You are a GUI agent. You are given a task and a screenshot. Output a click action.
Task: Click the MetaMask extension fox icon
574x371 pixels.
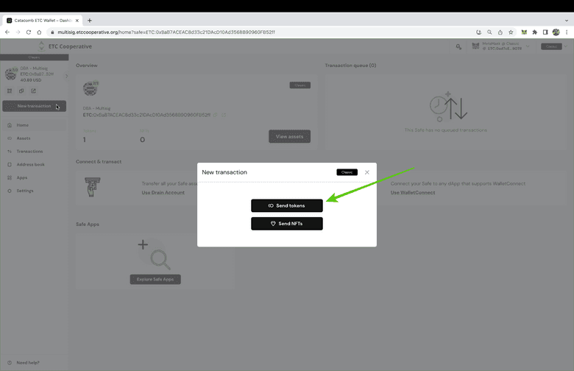pyautogui.click(x=524, y=32)
